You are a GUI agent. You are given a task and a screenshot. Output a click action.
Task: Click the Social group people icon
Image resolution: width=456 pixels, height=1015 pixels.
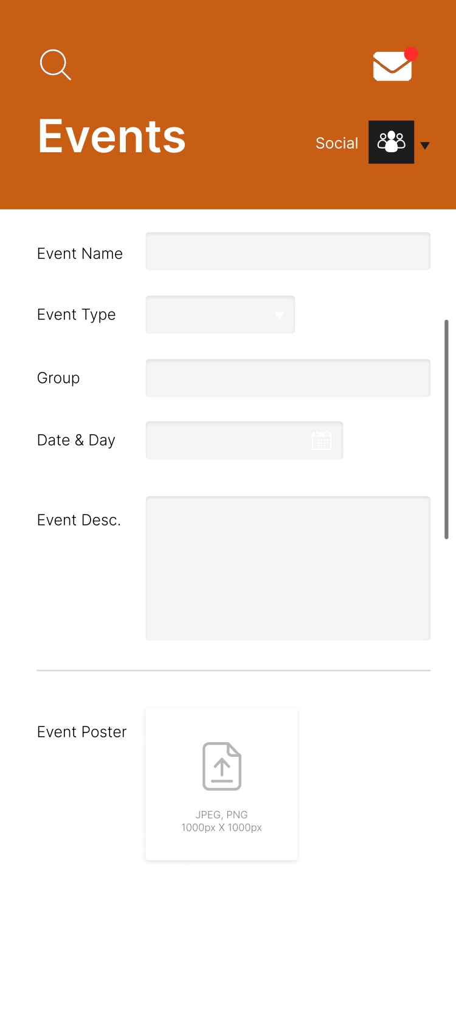391,142
